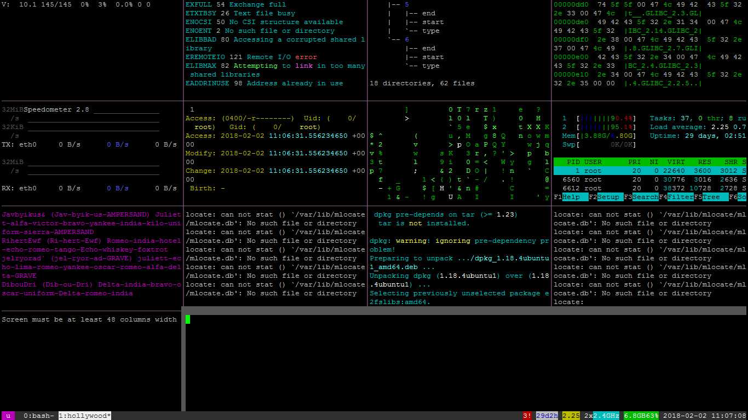Viewport: 748px width, 420px height.
Task: Sort htop by the VIRT column header
Action: click(676, 162)
